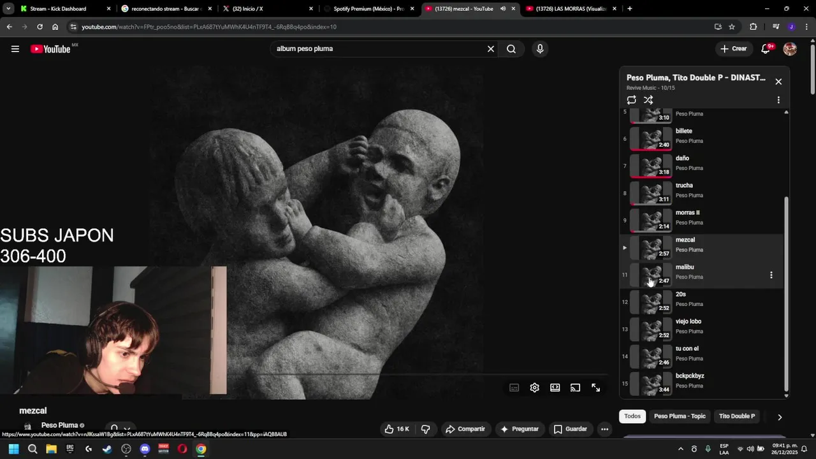Open Steam from the taskbar

point(107,449)
